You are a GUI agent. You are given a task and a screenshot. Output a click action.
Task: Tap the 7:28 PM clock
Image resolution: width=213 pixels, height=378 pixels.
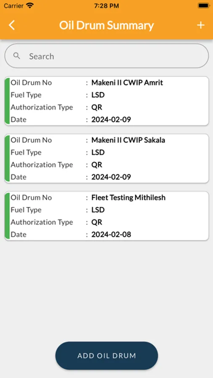[x=106, y=6]
